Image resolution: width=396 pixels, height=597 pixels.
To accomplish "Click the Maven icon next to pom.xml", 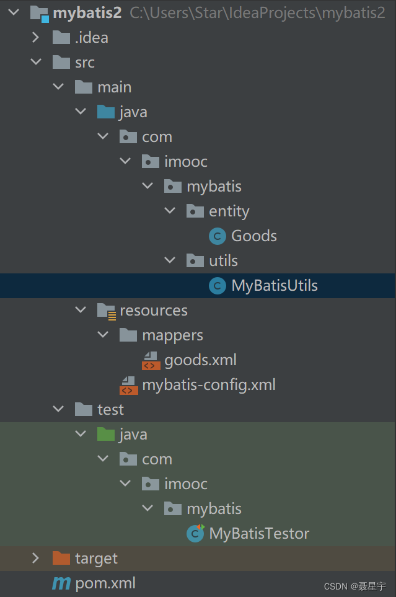I will 61,583.
